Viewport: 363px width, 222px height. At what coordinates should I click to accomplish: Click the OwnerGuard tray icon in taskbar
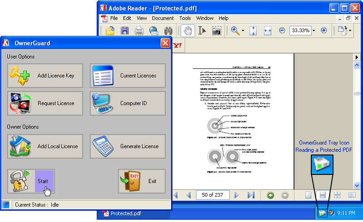(x=322, y=213)
